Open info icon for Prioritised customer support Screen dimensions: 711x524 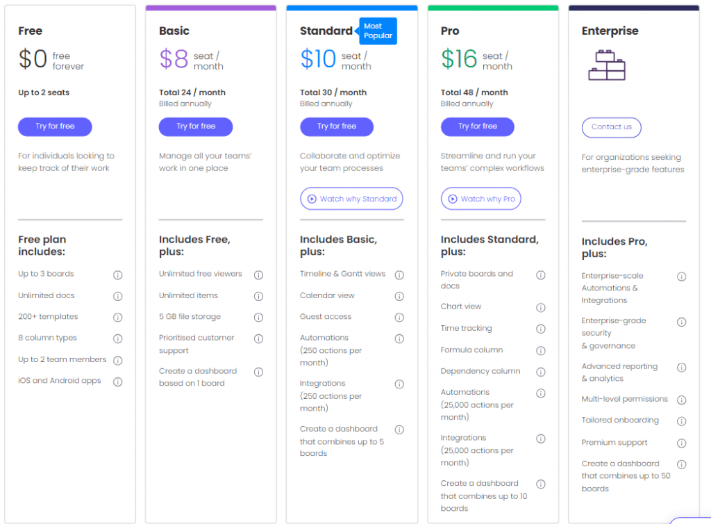[258, 338]
